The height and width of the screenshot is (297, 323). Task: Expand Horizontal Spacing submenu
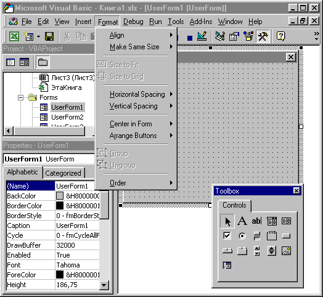point(136,94)
